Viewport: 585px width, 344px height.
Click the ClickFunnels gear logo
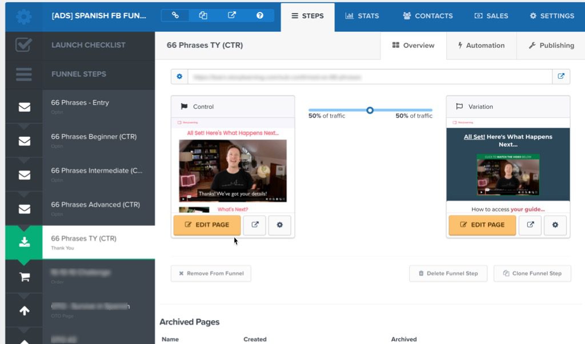(24, 17)
